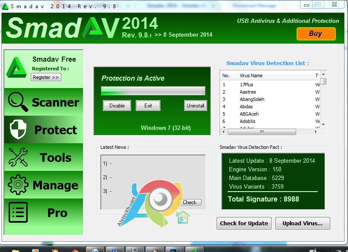Select the Aastree virus row
The width and height of the screenshot is (348, 252).
point(270,92)
